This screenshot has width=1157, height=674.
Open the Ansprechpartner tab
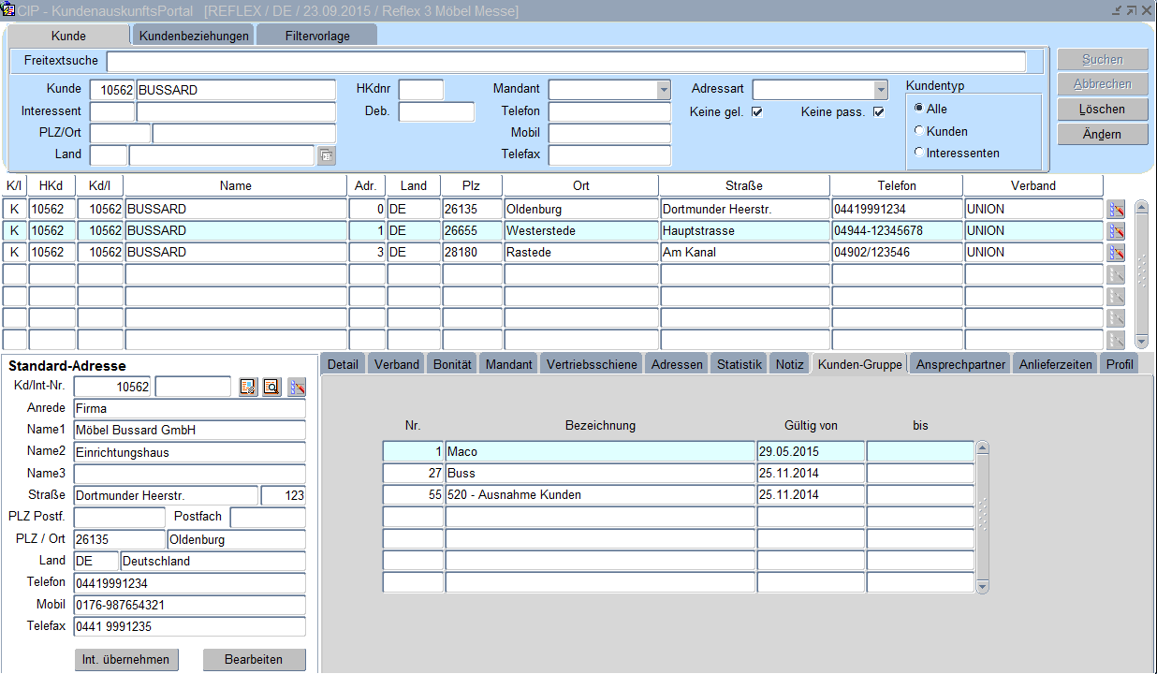pyautogui.click(x=960, y=364)
